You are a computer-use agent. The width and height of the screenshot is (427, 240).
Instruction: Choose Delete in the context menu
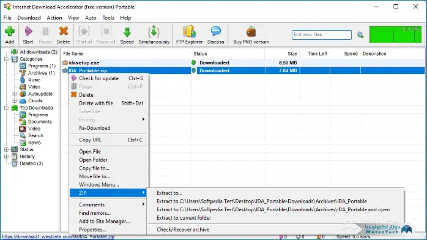point(108,95)
